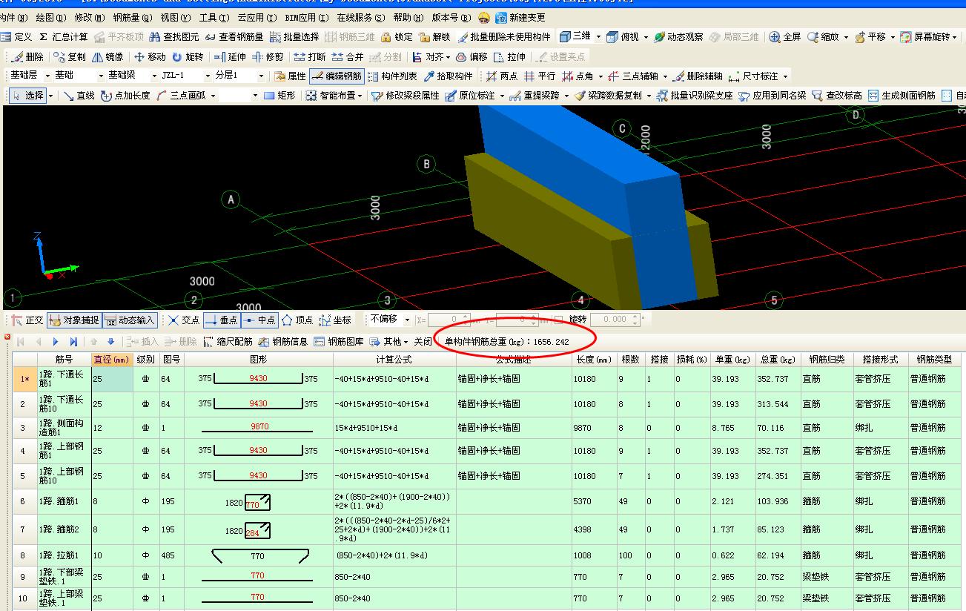Open the 修改(M) menu
The height and width of the screenshot is (611, 966).
point(90,17)
